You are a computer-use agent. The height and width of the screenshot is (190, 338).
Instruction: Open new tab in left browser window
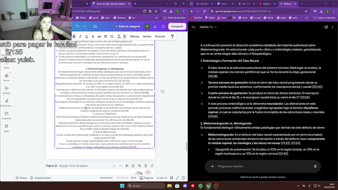tap(135, 4)
